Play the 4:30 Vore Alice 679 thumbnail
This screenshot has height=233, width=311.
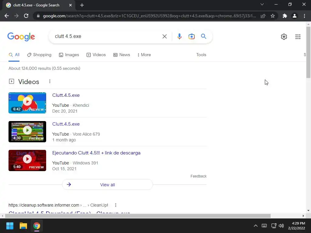(x=27, y=132)
